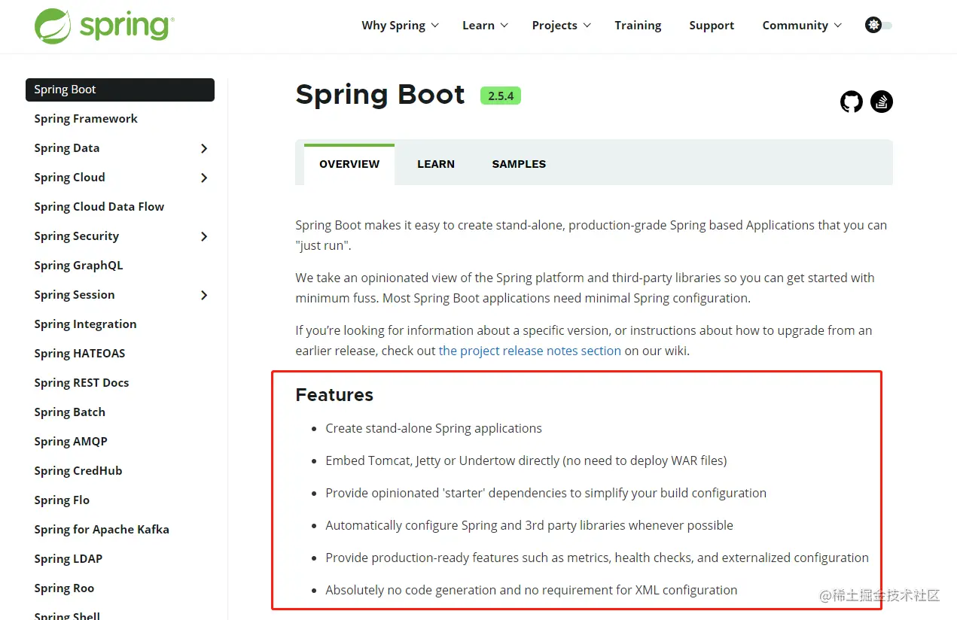The width and height of the screenshot is (957, 620).
Task: Open Spring Roo project
Action: click(64, 588)
